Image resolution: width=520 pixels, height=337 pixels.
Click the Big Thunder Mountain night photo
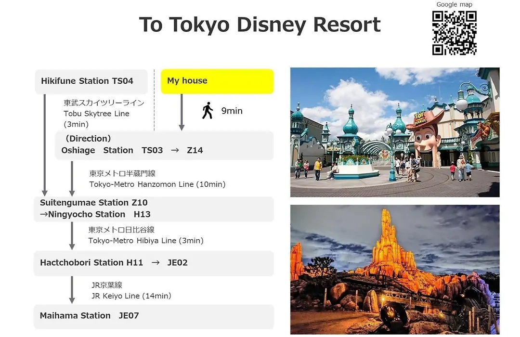point(395,269)
